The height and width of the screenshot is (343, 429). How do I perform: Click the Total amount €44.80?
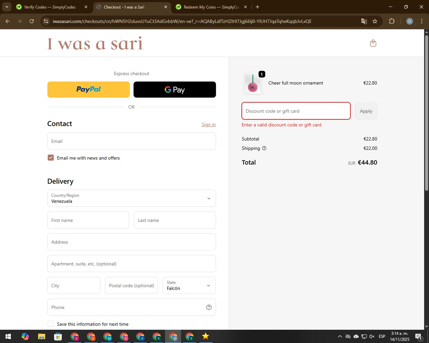[367, 163]
